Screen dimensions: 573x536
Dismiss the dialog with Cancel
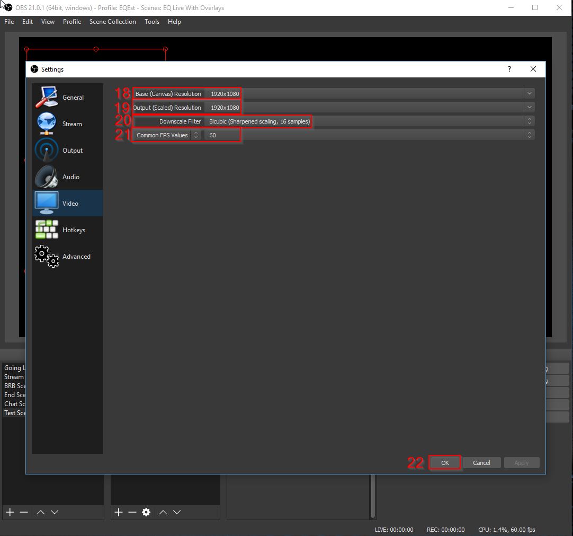[481, 462]
